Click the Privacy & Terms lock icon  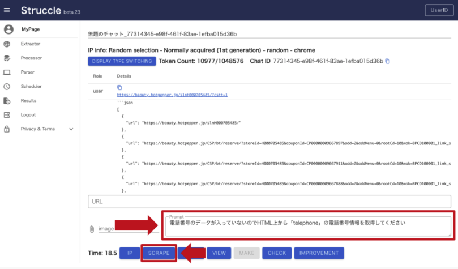coord(7,129)
